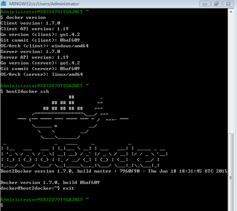
Task: Click the 'Client API version: 1.19' line
Action: click(34, 29)
